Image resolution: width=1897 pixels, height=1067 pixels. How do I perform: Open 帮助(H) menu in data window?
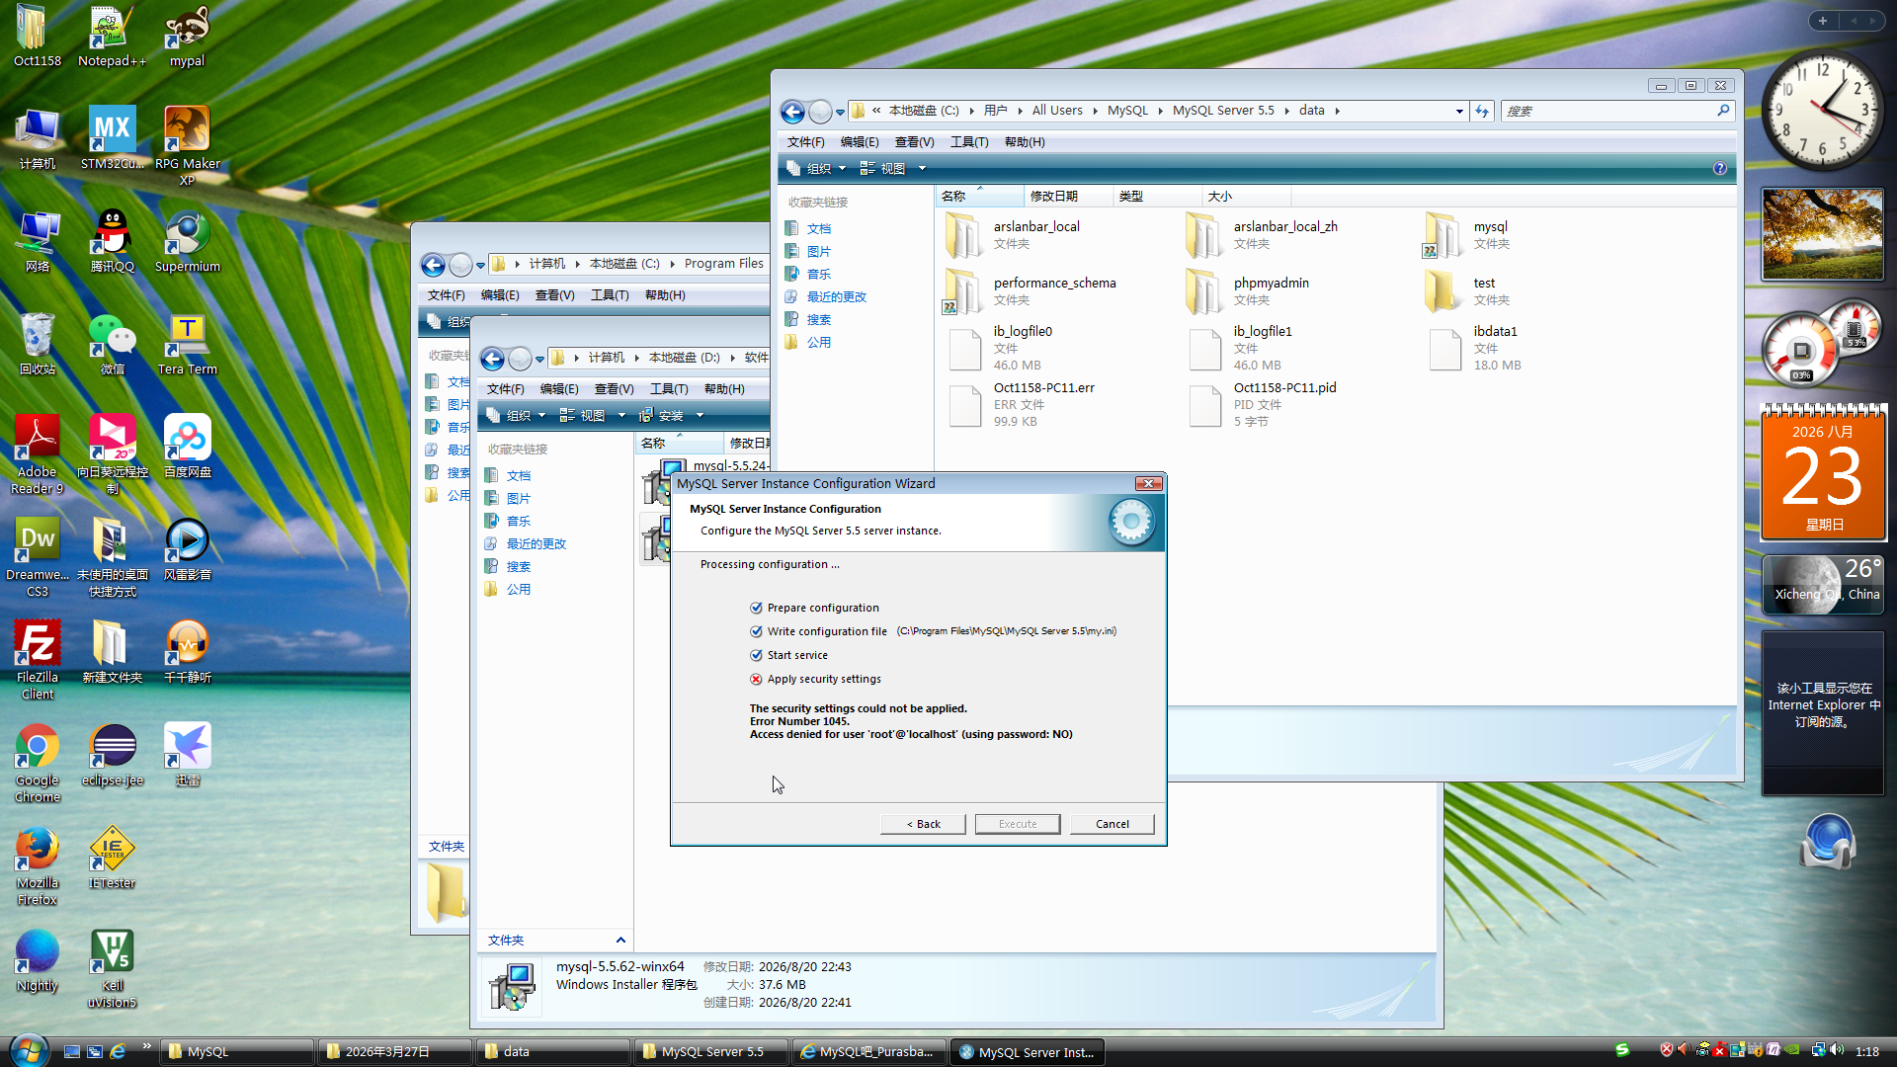coord(1025,142)
